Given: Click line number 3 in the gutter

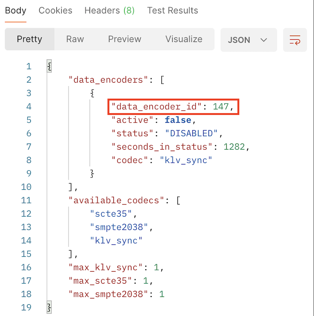Looking at the screenshot, I should coord(29,93).
